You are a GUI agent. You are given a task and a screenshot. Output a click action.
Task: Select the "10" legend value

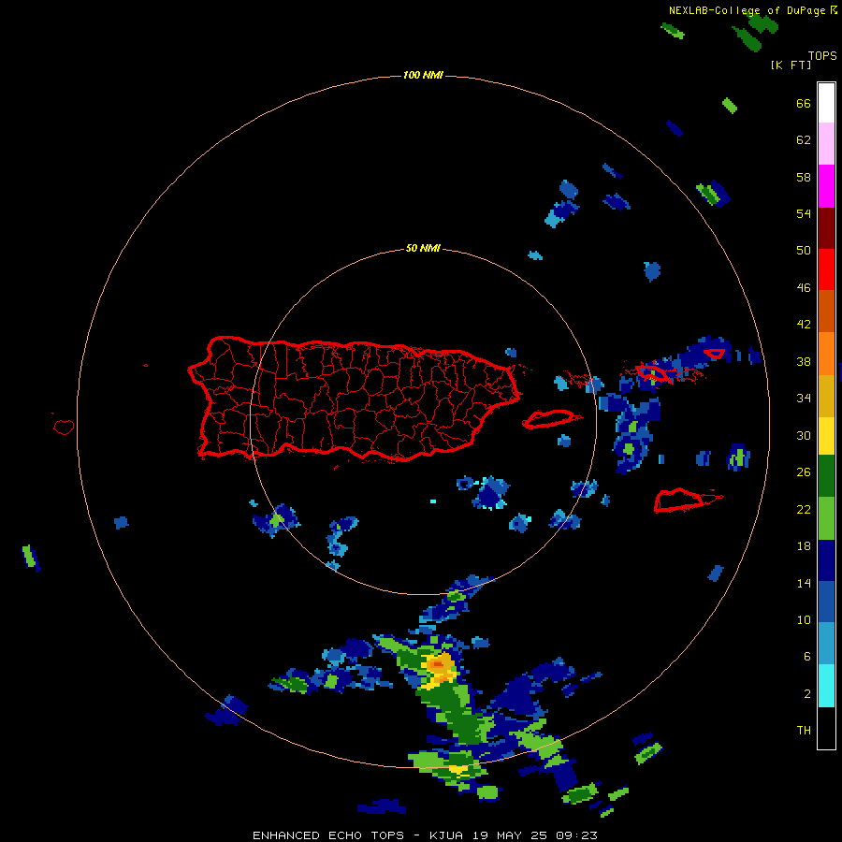tap(804, 619)
